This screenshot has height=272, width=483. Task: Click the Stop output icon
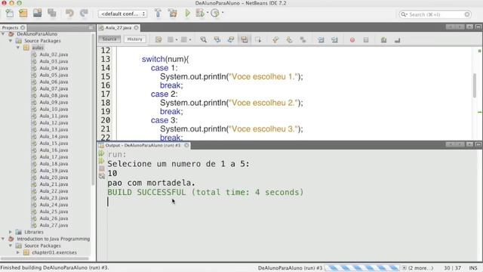pyautogui.click(x=102, y=168)
